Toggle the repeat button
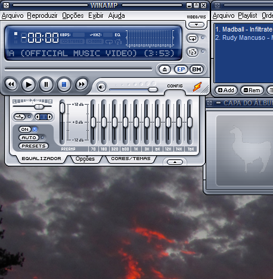The image size is (273, 279). tap(193, 38)
